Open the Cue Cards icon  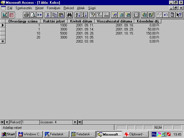(x=172, y=15)
